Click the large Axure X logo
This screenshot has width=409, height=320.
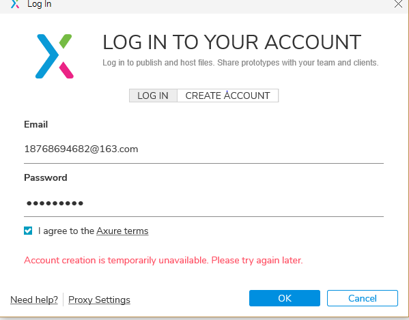[x=55, y=56]
